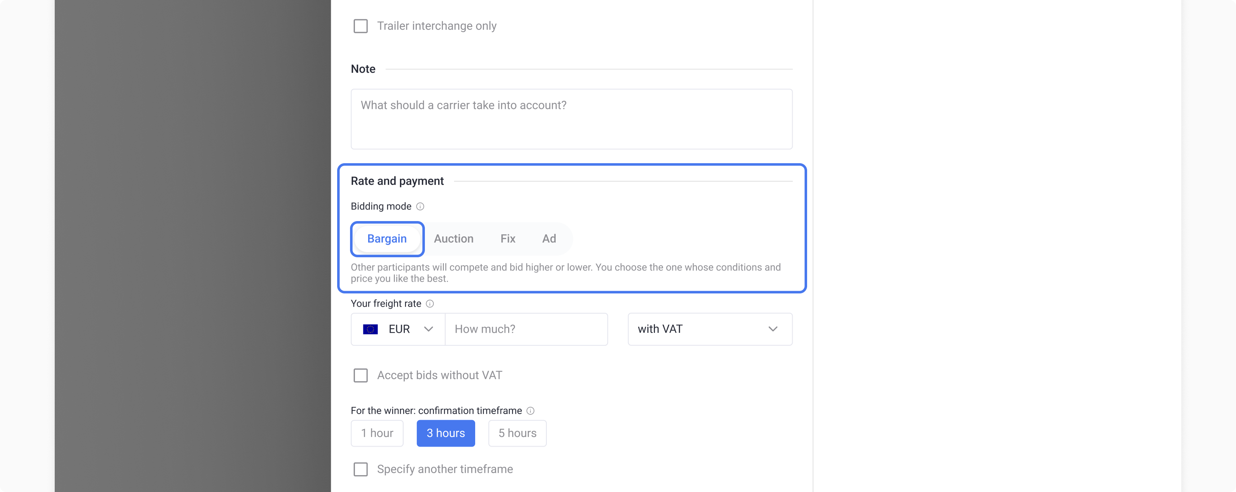Switch to Auction bidding mode
Viewport: 1236px width, 492px height.
(x=453, y=239)
